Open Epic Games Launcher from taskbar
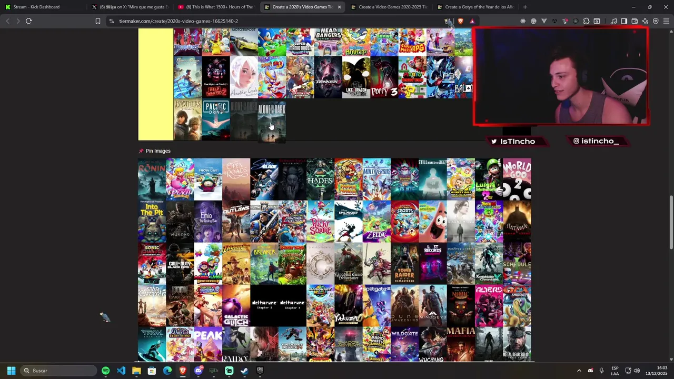The height and width of the screenshot is (379, 674). pyautogui.click(x=260, y=371)
